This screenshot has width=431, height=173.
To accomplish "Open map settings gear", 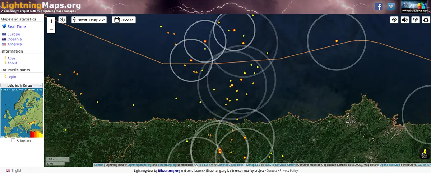I will pos(426,20).
